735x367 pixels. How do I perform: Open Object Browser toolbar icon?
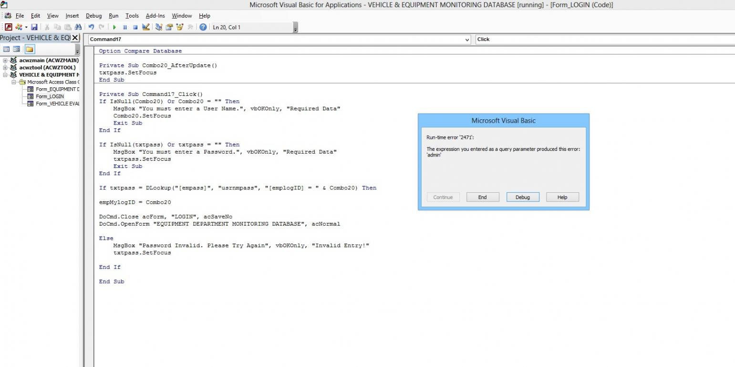[180, 27]
